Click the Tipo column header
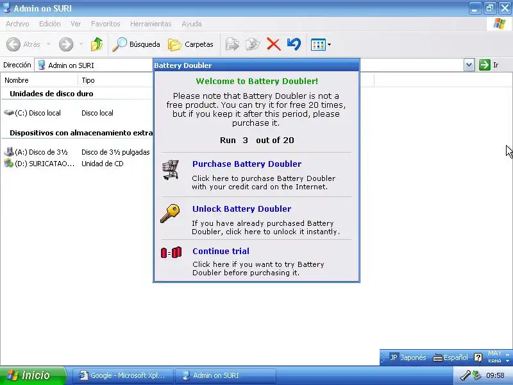The height and width of the screenshot is (385, 513). [115, 80]
